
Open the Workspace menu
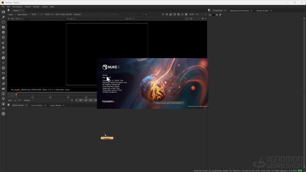coord(17,7)
